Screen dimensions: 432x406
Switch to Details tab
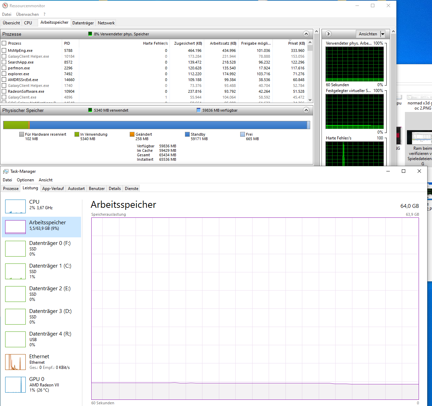coord(115,189)
